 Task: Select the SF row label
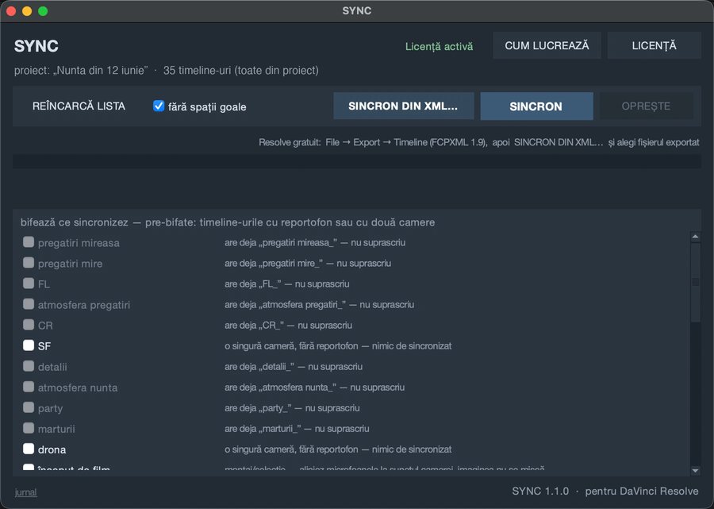click(44, 346)
